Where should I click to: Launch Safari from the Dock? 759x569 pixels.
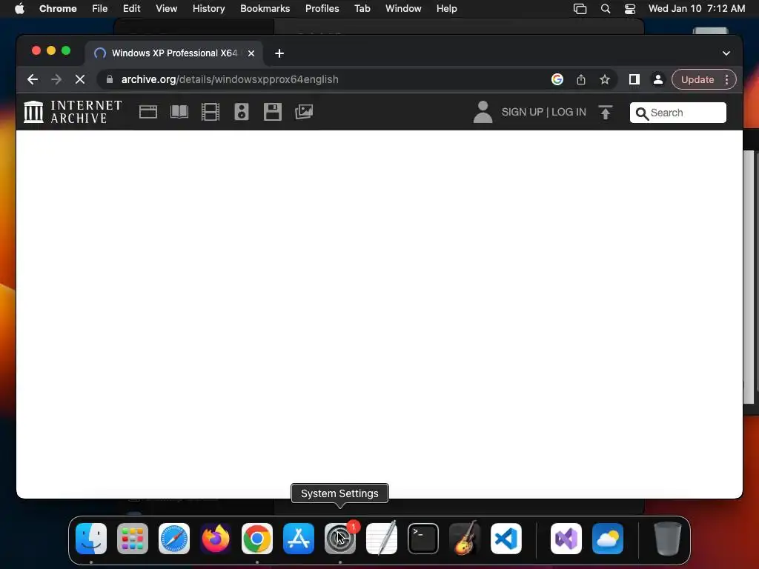pyautogui.click(x=173, y=539)
